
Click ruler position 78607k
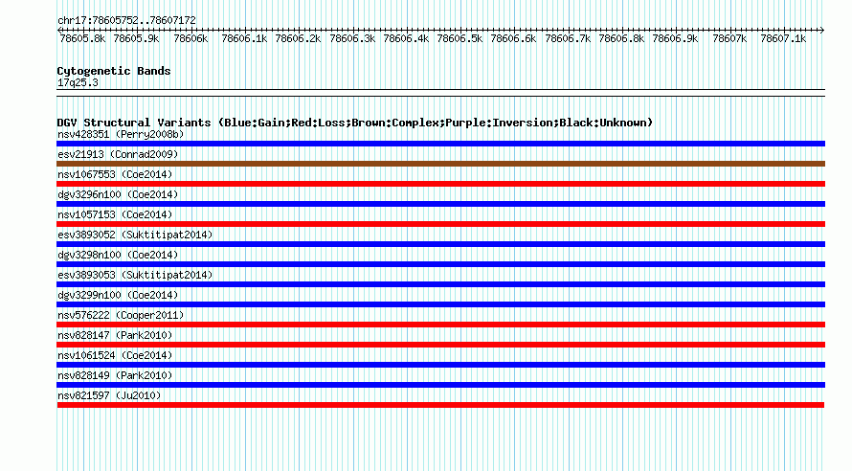[729, 38]
